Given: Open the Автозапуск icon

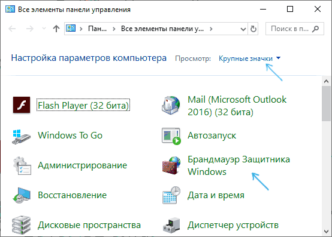Looking at the screenshot, I should 171,136.
